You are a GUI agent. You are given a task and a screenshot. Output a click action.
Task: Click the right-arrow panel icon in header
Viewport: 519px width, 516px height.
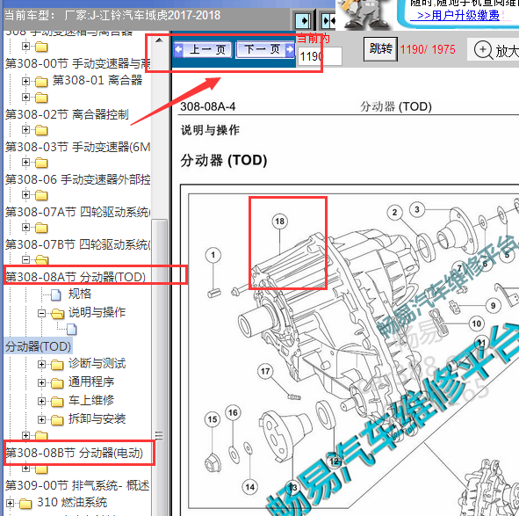tap(303, 21)
